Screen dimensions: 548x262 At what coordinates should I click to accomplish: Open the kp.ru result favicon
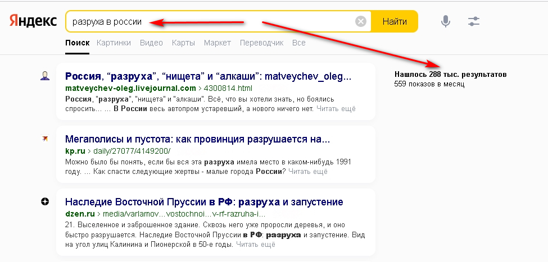click(45, 139)
